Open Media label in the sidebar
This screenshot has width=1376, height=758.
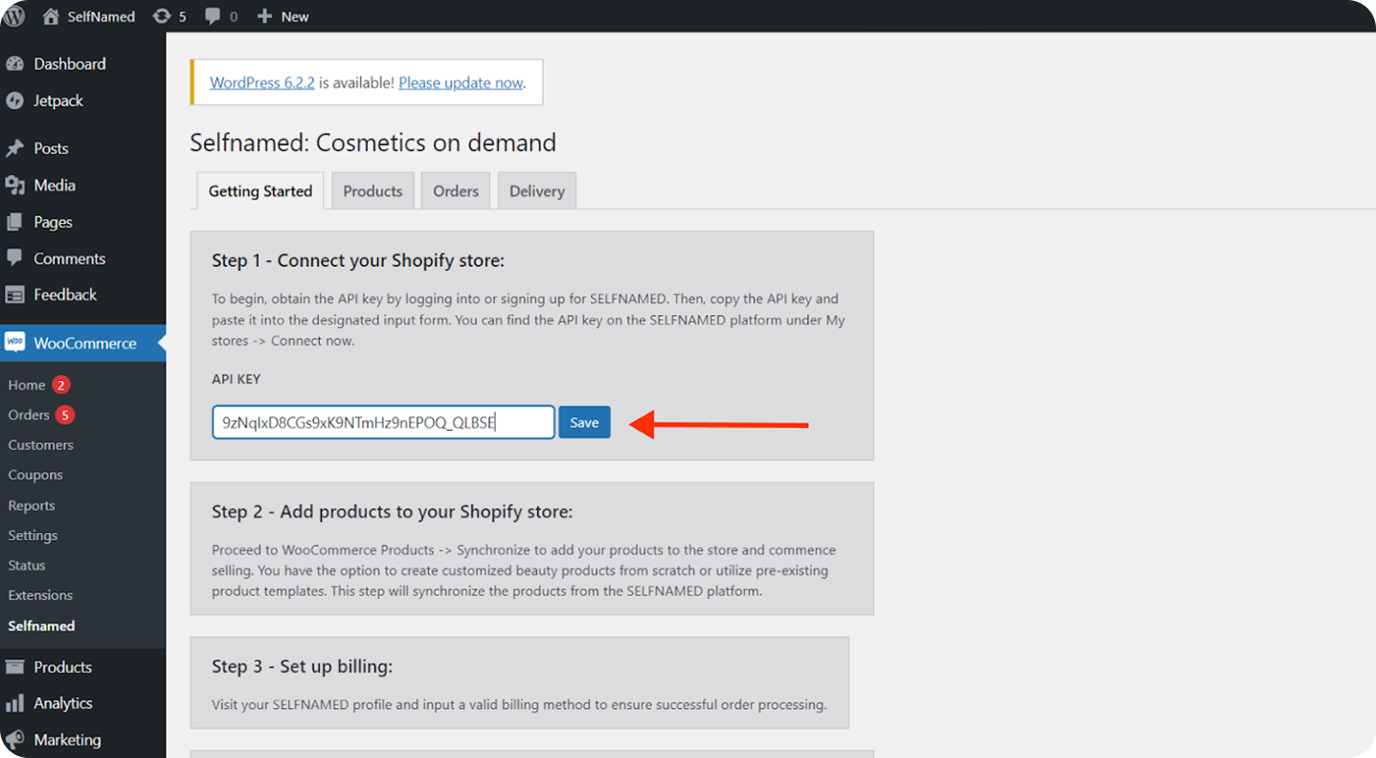tap(55, 185)
